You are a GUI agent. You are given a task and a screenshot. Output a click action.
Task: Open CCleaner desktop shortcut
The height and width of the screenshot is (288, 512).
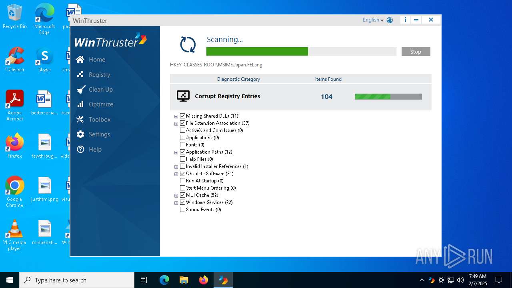tap(15, 60)
